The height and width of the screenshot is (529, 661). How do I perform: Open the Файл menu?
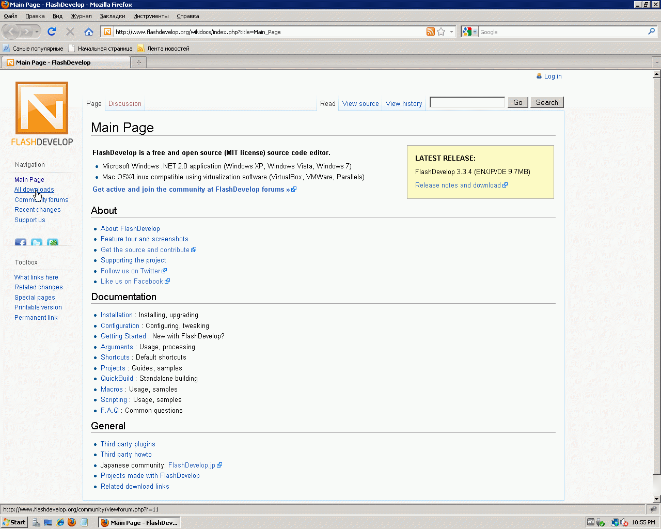(x=10, y=16)
